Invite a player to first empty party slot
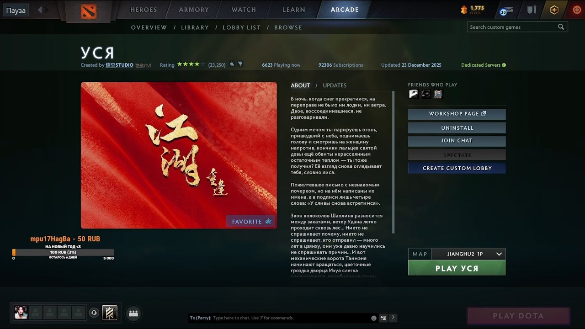This screenshot has height=329, width=585. pyautogui.click(x=35, y=313)
